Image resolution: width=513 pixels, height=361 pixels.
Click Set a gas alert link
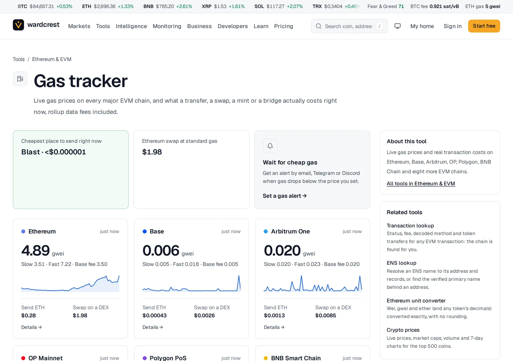tap(285, 196)
